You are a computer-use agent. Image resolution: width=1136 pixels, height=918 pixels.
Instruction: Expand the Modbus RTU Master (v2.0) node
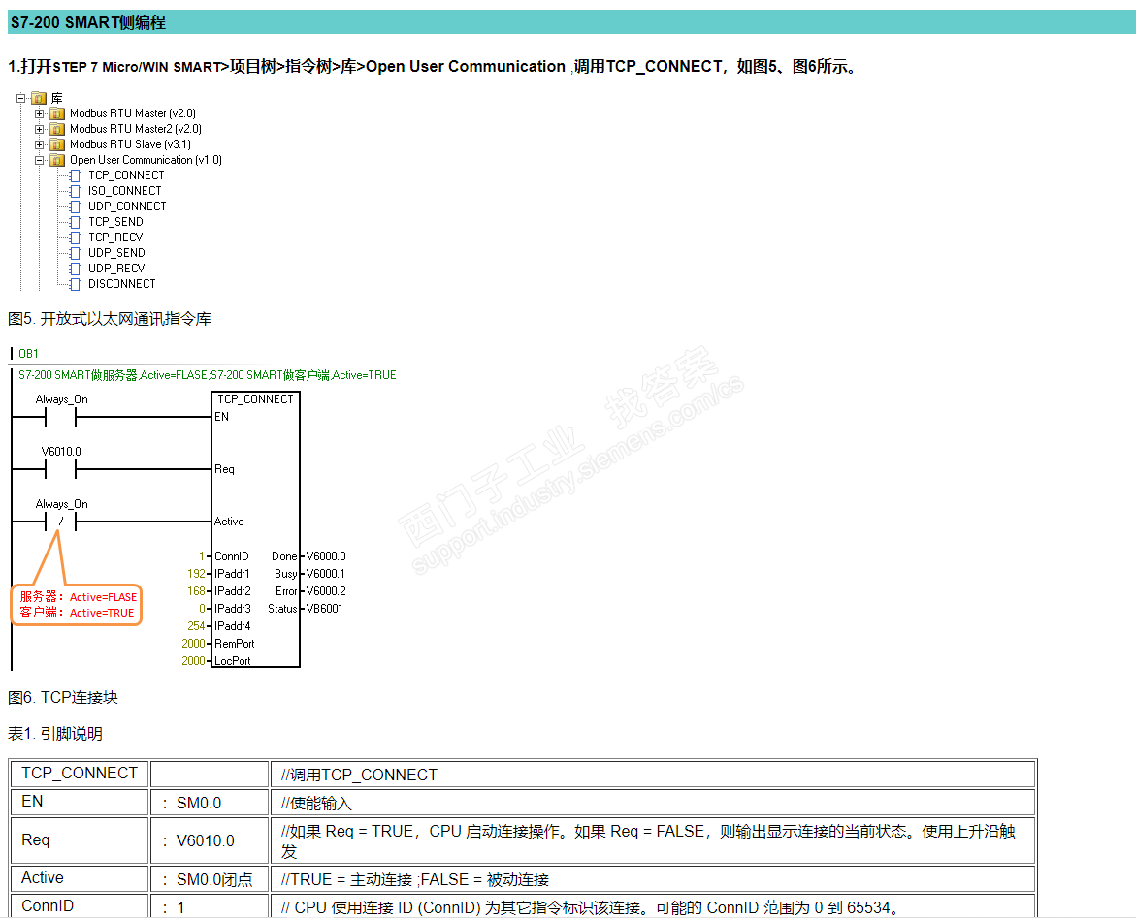point(39,113)
